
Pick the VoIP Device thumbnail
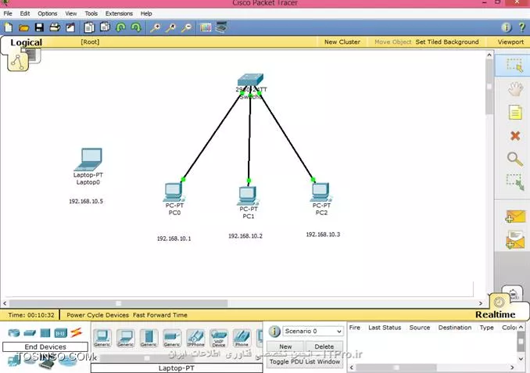point(219,338)
